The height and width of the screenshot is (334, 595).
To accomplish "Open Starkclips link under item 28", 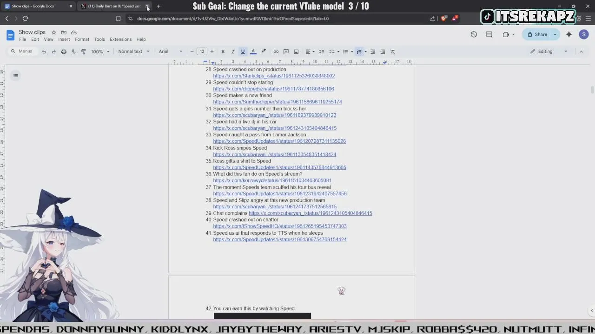I will (x=274, y=76).
